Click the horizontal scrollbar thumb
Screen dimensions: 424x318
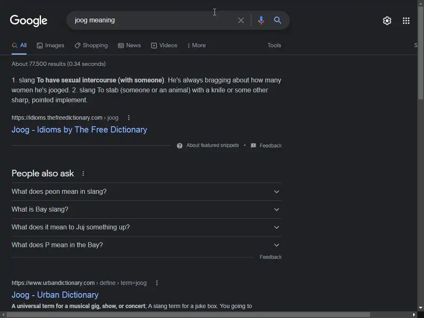188,315
